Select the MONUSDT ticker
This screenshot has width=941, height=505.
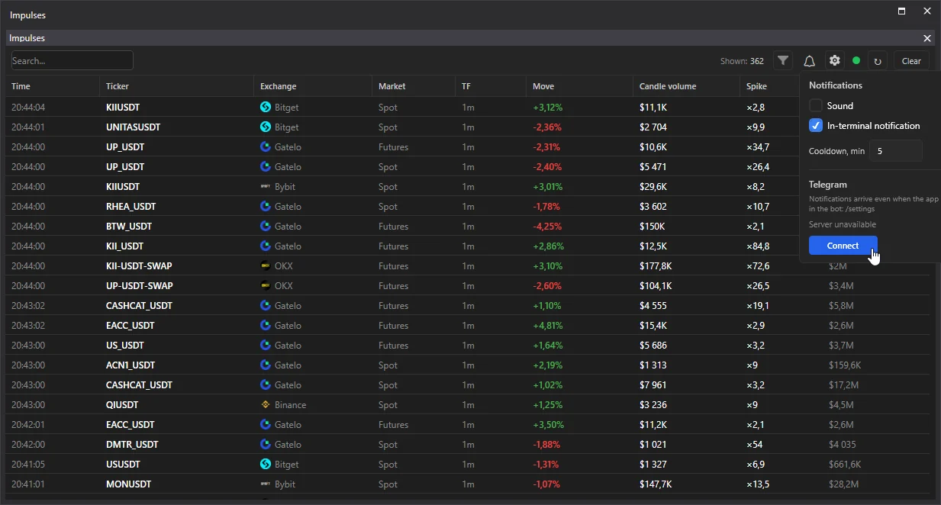[128, 484]
